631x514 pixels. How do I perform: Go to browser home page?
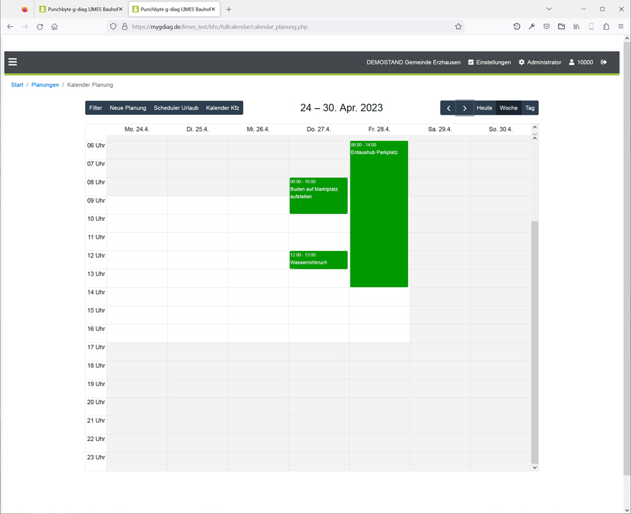54,27
